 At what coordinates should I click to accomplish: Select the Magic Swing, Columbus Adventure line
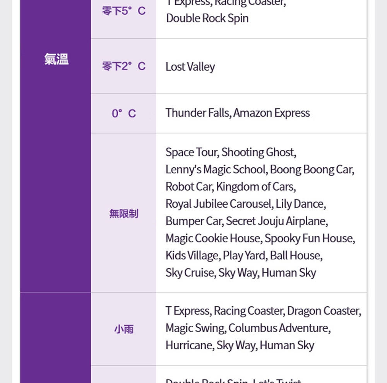tap(248, 328)
